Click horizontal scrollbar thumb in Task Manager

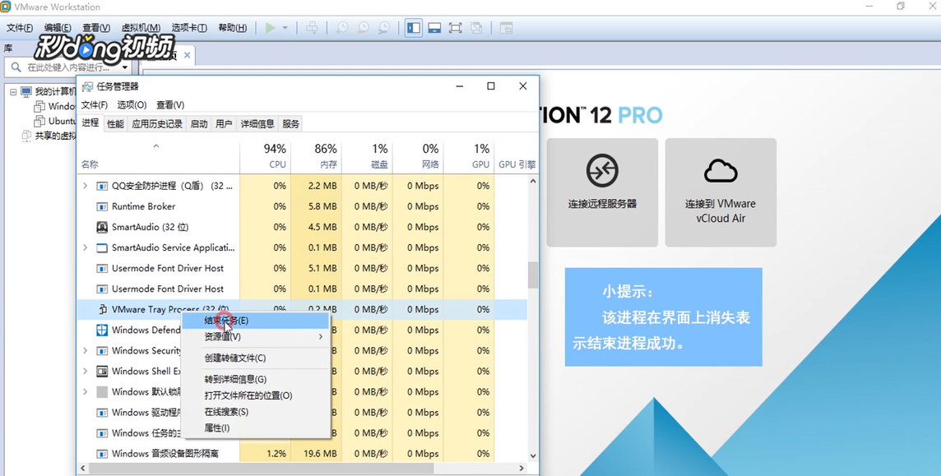[x=261, y=469]
